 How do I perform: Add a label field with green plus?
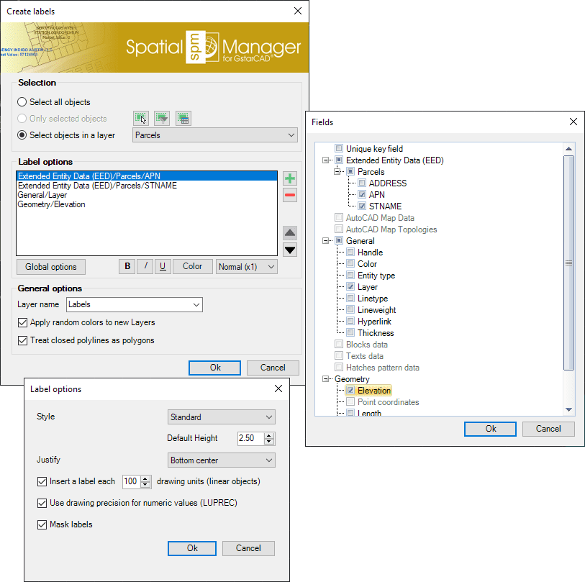click(x=289, y=178)
